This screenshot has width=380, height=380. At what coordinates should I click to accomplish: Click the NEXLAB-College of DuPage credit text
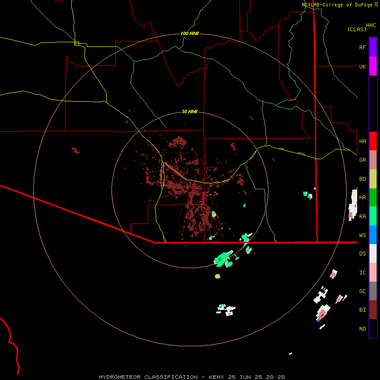[x=337, y=5]
